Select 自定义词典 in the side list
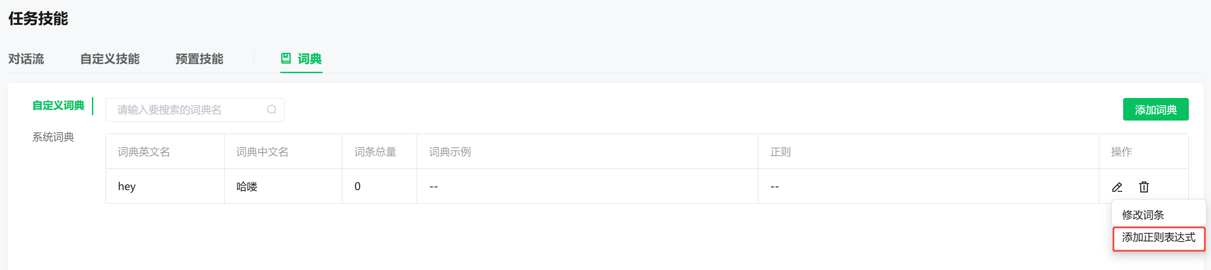The height and width of the screenshot is (270, 1211). pyautogui.click(x=58, y=106)
